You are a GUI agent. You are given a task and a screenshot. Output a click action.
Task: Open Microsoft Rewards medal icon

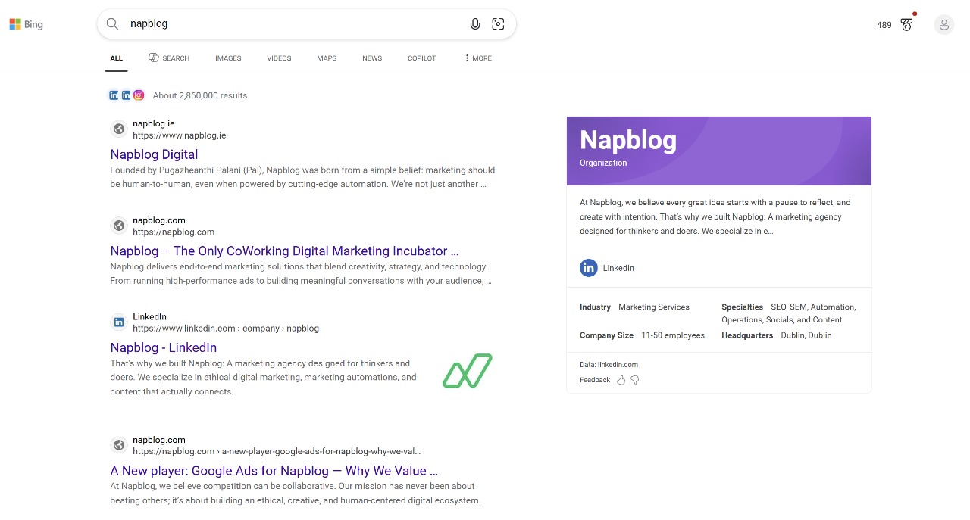click(907, 24)
